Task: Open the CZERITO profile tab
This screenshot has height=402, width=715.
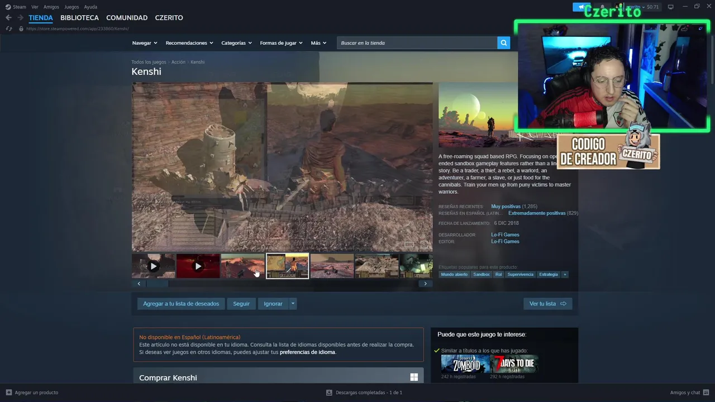Action: (169, 18)
